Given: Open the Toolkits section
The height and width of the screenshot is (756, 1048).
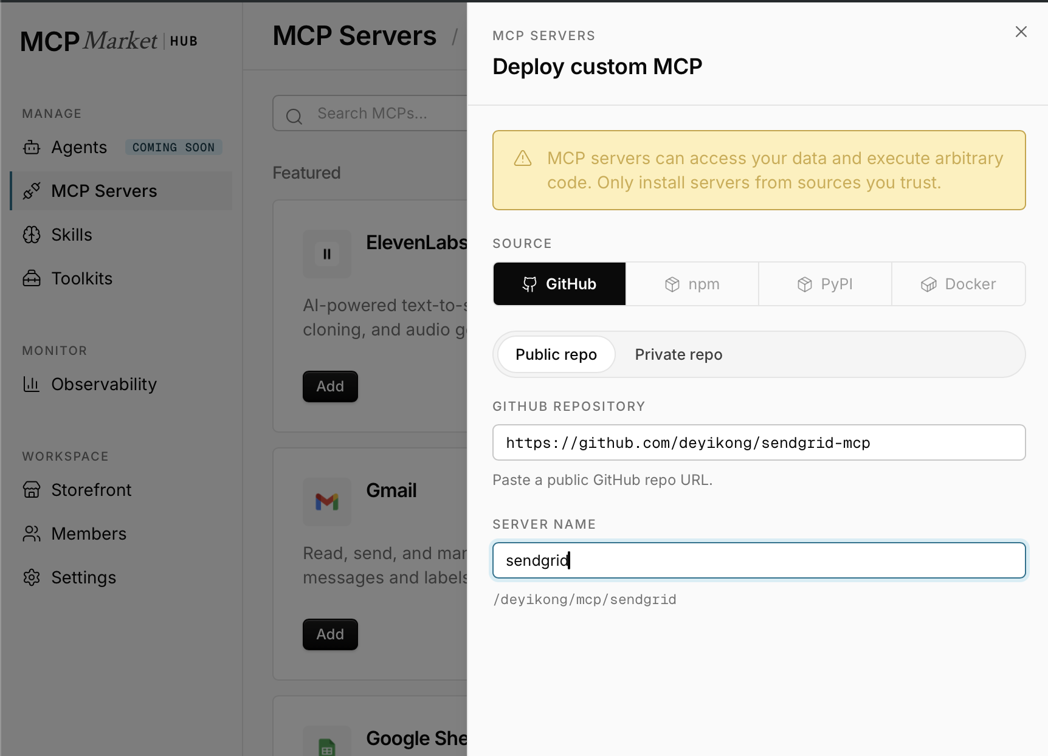Looking at the screenshot, I should coord(122,278).
